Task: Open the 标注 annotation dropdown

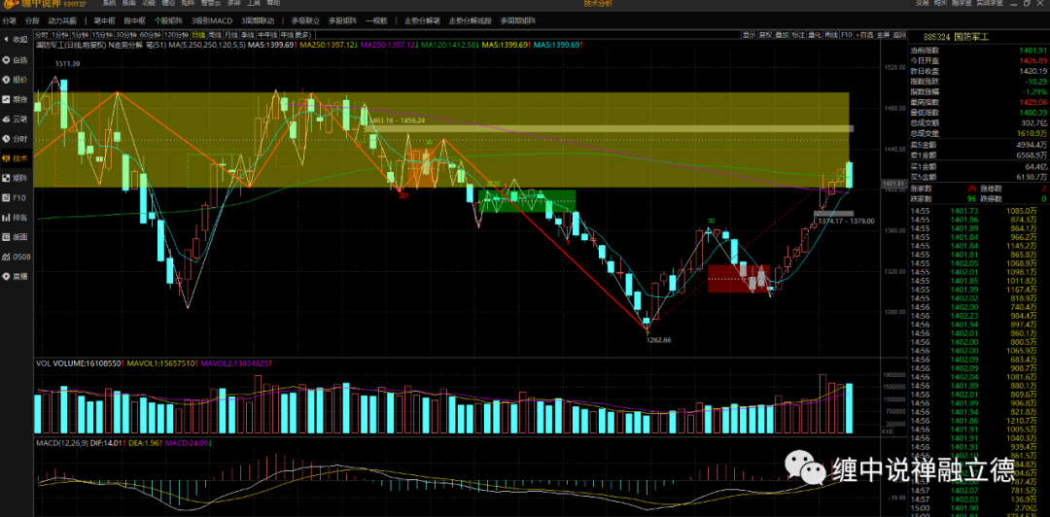Action: point(798,35)
